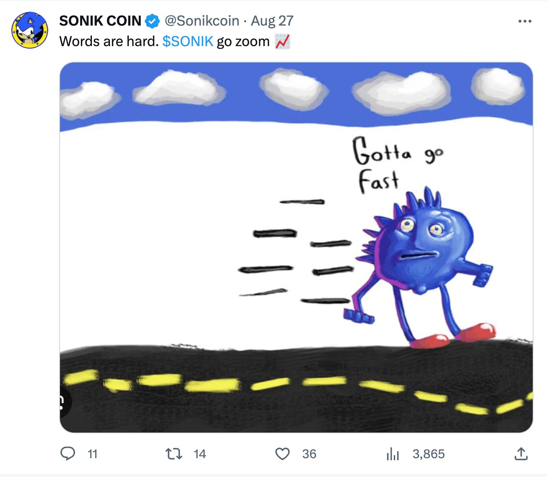
Task: Like the tweet with the heart icon
Action: point(282,454)
